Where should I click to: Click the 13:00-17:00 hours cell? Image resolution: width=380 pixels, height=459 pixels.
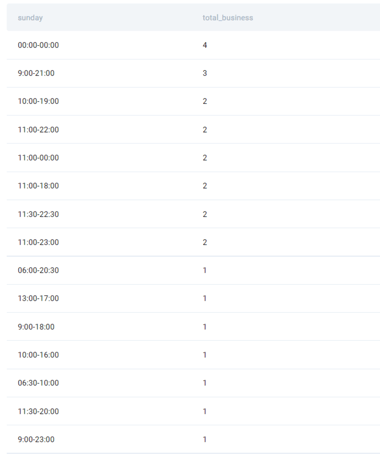click(x=38, y=299)
